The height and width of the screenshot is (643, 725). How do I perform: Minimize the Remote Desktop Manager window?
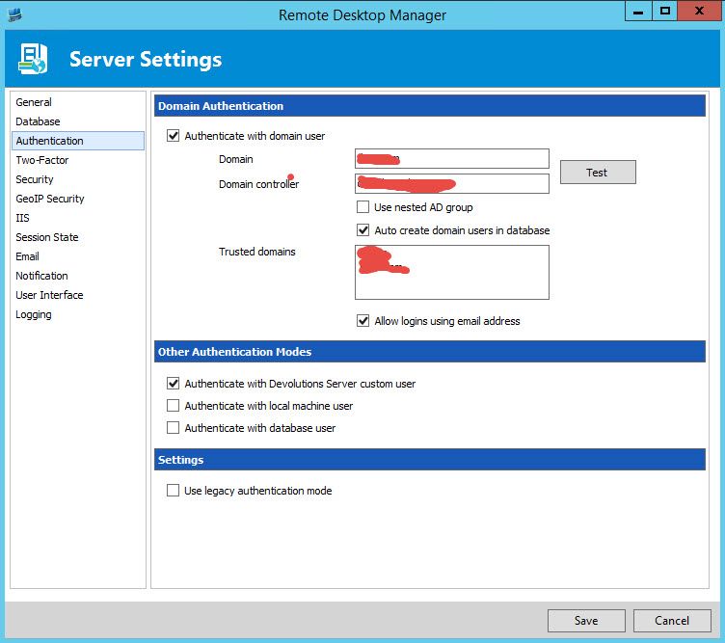638,12
